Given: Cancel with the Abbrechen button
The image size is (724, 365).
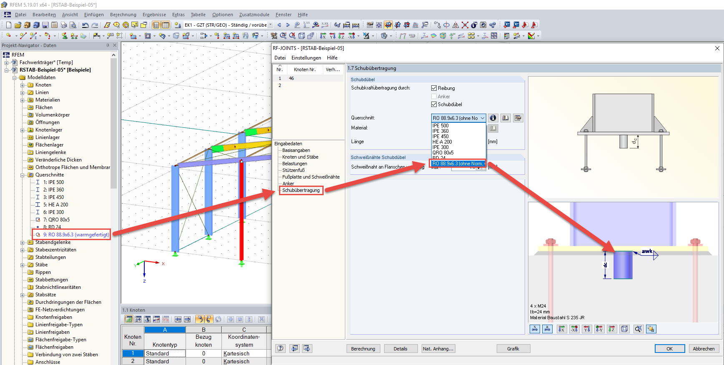Looking at the screenshot, I should 704,349.
